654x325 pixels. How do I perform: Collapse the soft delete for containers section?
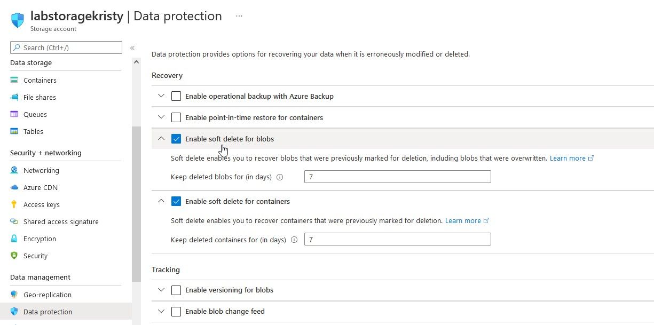pyautogui.click(x=161, y=201)
